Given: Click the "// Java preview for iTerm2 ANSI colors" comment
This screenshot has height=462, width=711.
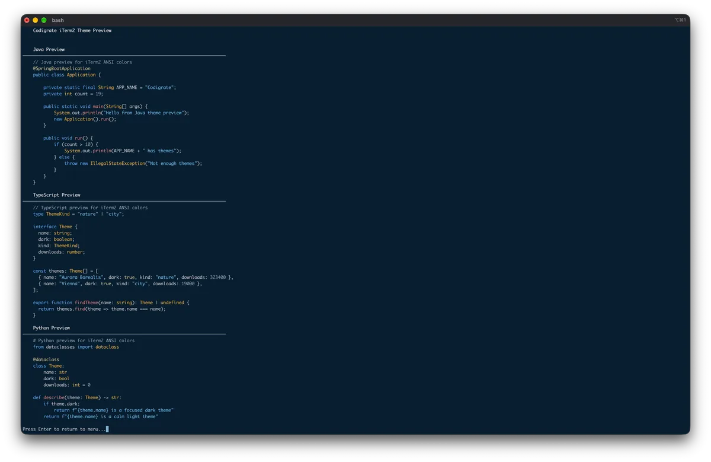Looking at the screenshot, I should (82, 62).
